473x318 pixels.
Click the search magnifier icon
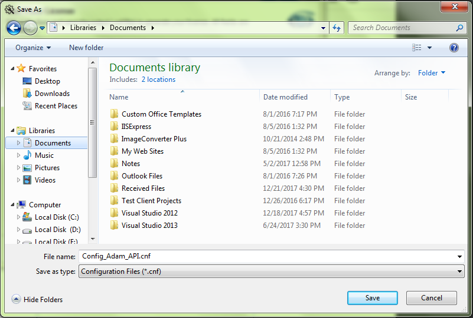[459, 28]
